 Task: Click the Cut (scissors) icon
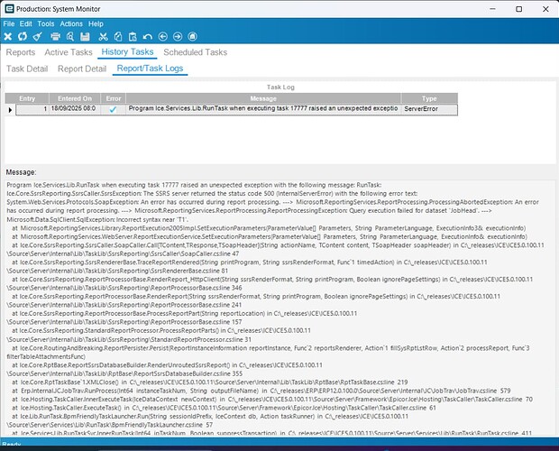click(103, 36)
